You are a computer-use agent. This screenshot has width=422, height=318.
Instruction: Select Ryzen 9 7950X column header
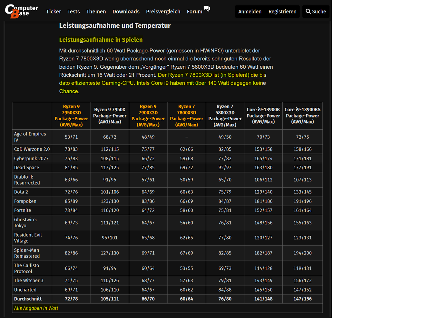[x=110, y=116]
